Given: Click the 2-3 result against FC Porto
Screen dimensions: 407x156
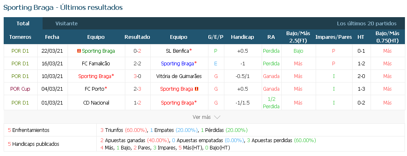Looking at the screenshot, I should [137, 89].
